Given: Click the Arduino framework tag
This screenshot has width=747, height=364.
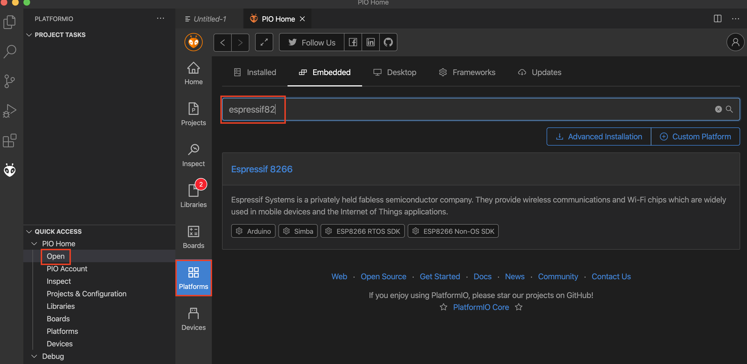Looking at the screenshot, I should coord(253,231).
